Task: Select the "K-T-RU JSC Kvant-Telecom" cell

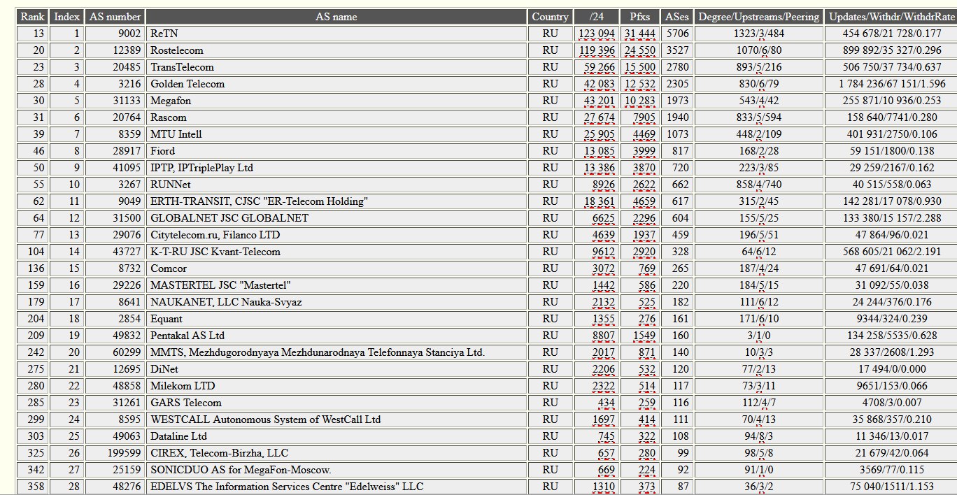Action: click(x=336, y=252)
